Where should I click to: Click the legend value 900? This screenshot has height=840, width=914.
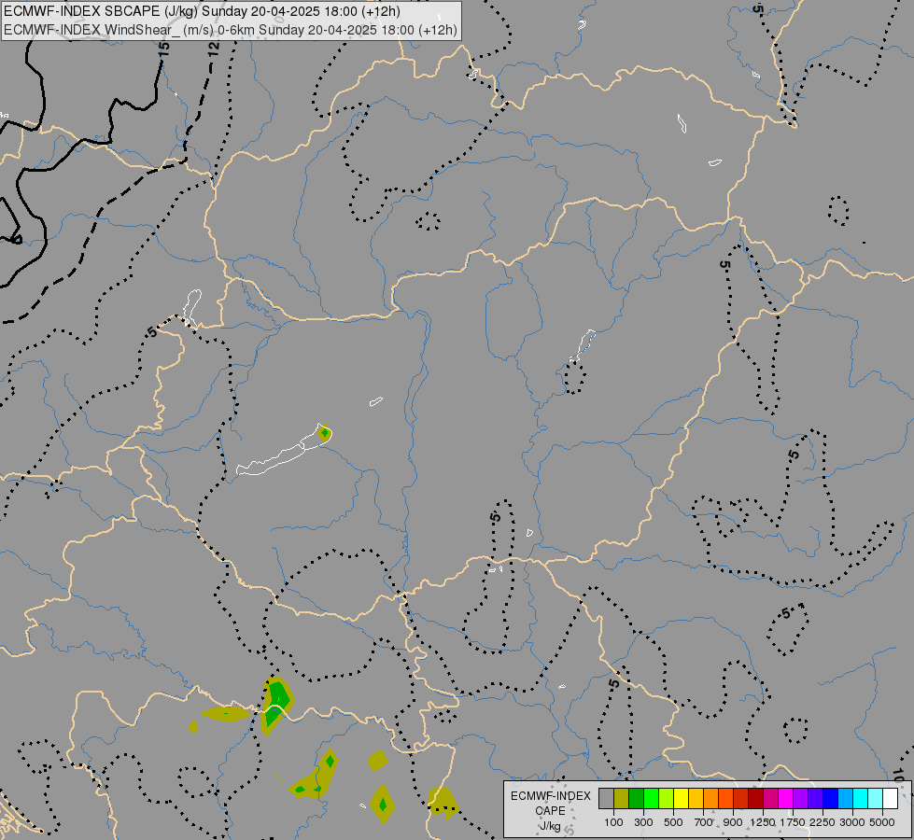coord(733,822)
